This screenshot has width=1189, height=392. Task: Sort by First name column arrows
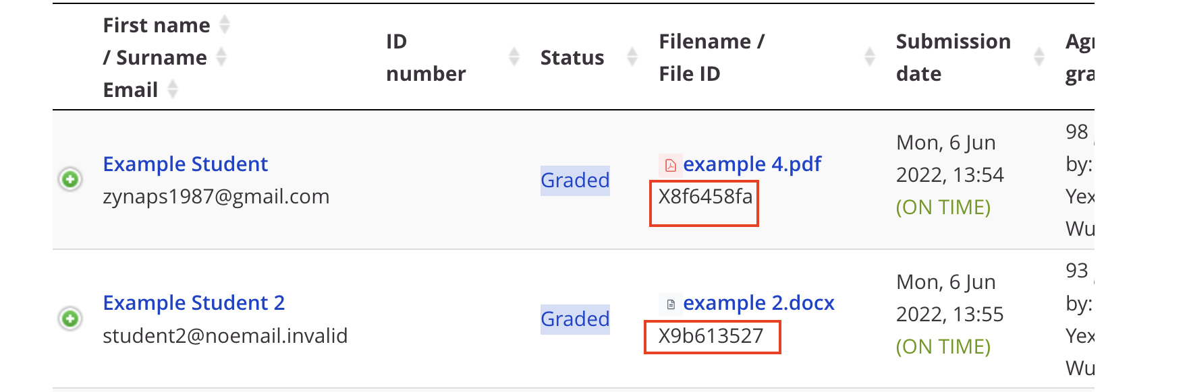tap(225, 25)
